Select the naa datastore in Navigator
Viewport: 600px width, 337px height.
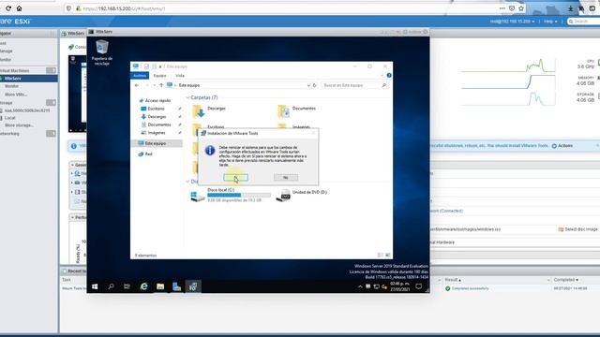click(x=27, y=110)
